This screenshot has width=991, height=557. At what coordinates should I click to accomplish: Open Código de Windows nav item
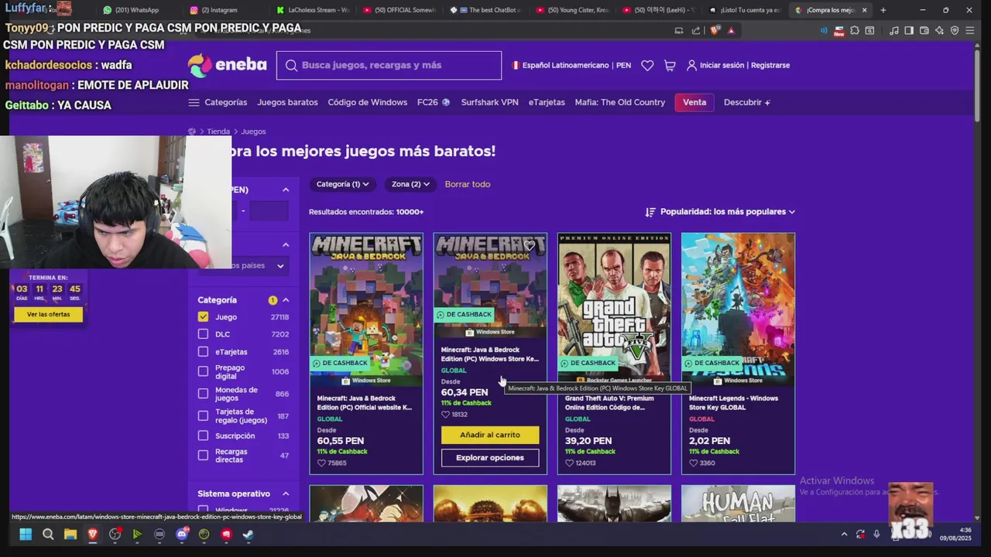[367, 102]
